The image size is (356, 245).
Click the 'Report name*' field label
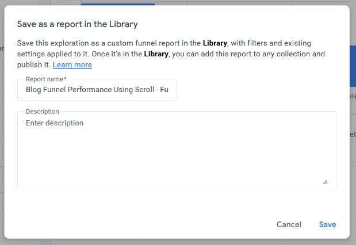pos(46,79)
